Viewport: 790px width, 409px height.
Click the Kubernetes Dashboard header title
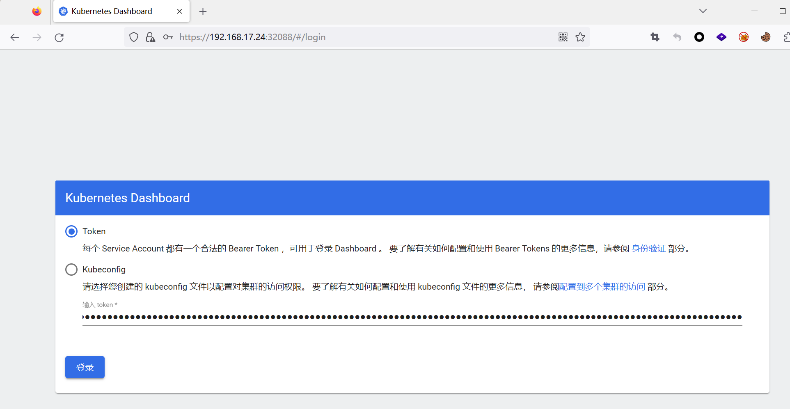tap(128, 198)
